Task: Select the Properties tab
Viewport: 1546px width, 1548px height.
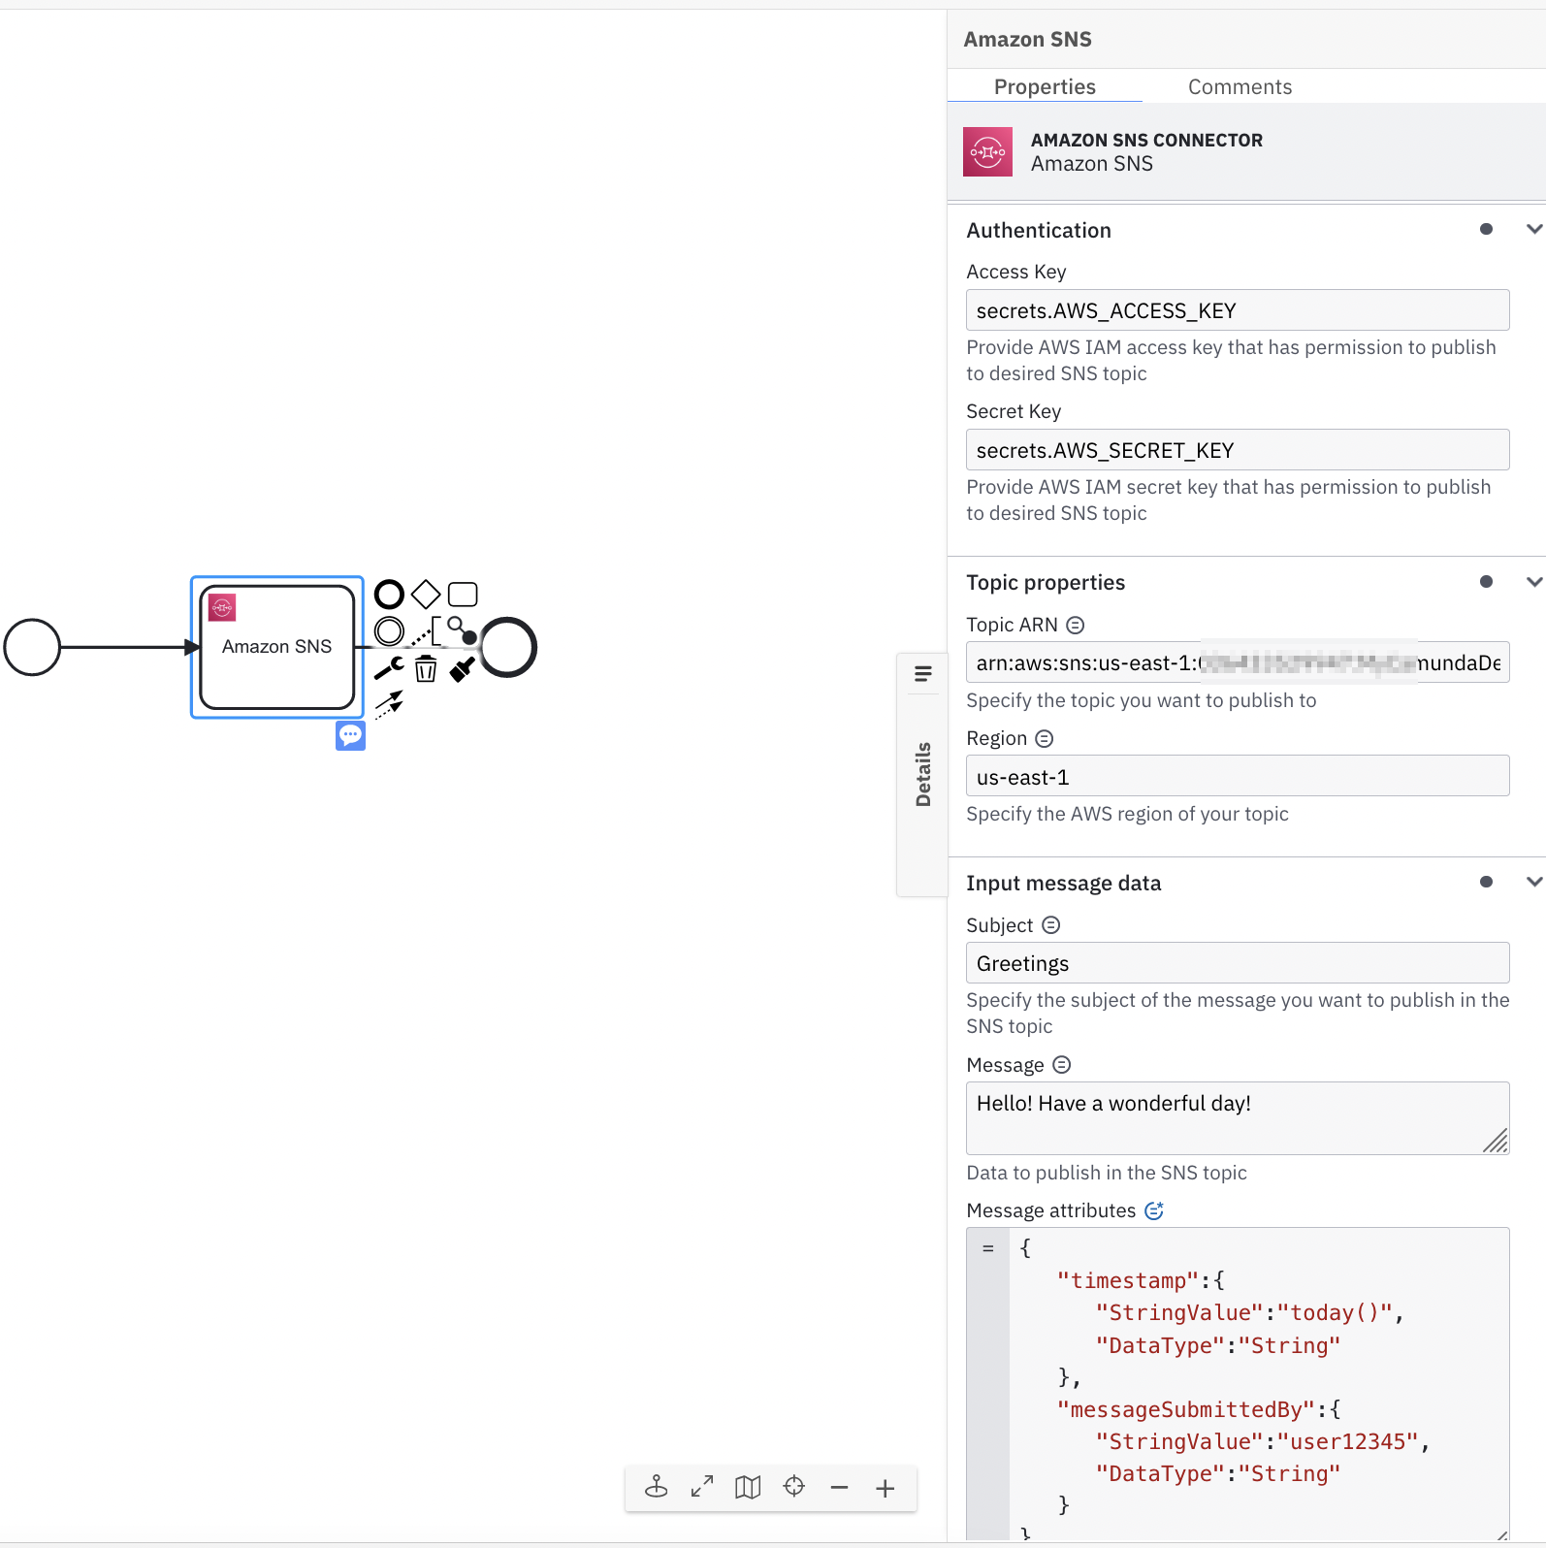Action: click(1045, 87)
